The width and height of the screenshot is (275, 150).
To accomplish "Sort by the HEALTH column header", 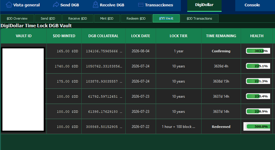I will click(x=257, y=36).
